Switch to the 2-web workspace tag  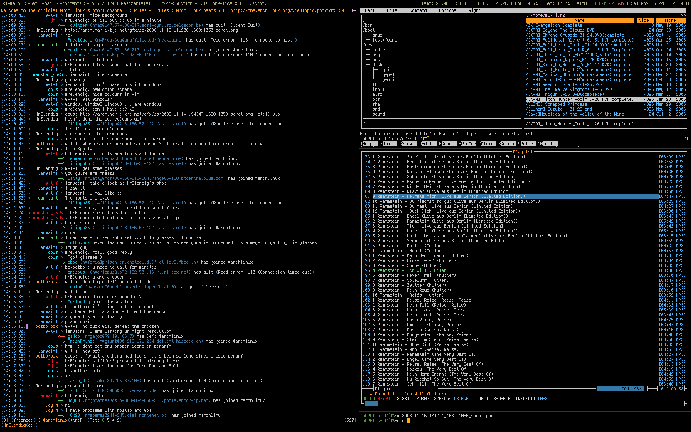[x=31, y=3]
